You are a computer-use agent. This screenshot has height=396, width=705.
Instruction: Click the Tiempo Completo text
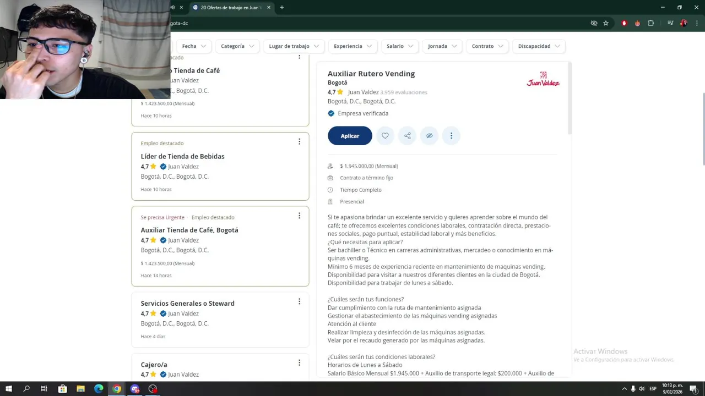tap(361, 190)
